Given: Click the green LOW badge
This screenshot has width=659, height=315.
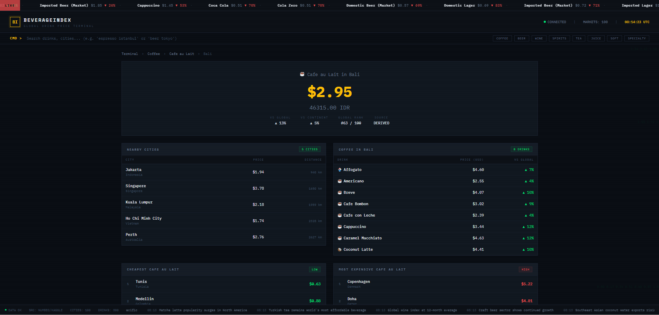Looking at the screenshot, I should click(x=315, y=269).
